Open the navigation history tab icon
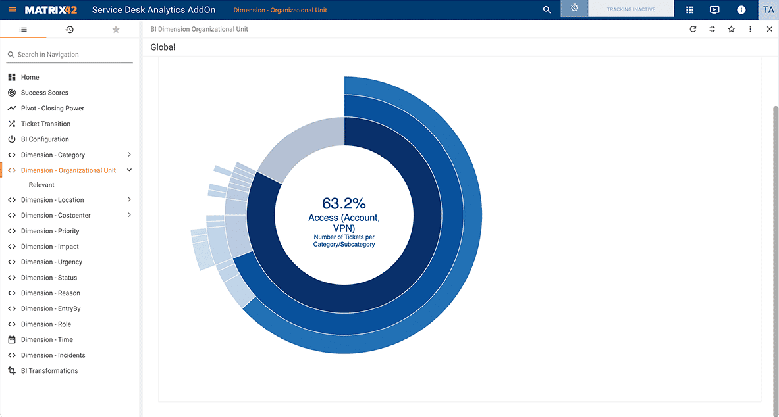This screenshot has height=417, width=779. pos(69,29)
